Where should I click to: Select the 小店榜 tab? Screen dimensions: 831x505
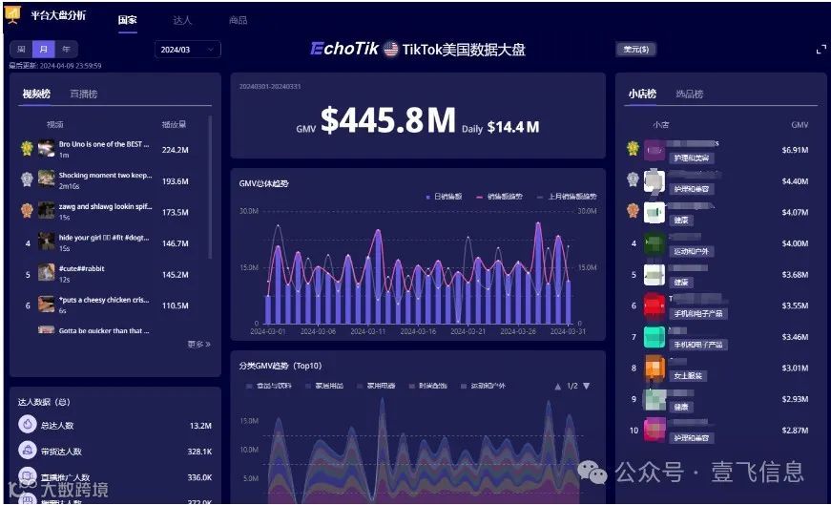tap(642, 94)
